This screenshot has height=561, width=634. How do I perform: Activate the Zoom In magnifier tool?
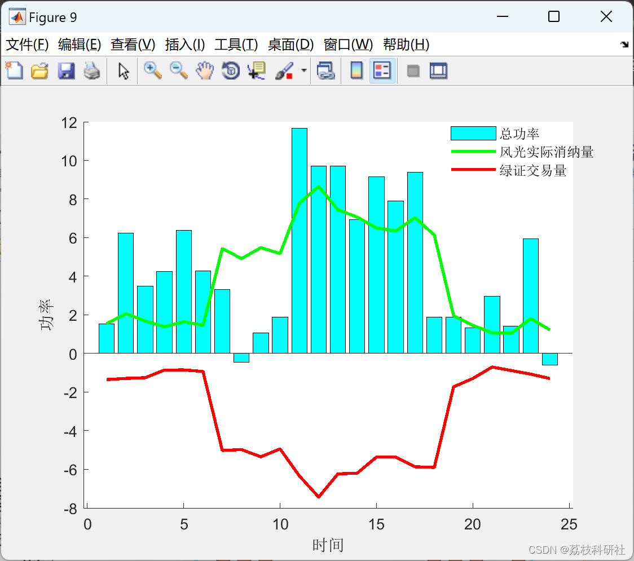(152, 70)
